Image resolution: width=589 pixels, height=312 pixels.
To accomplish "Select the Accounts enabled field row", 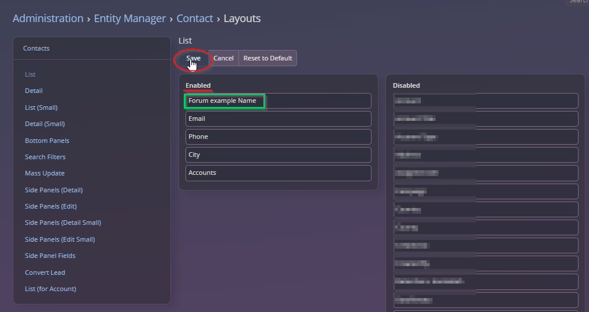I will [279, 173].
